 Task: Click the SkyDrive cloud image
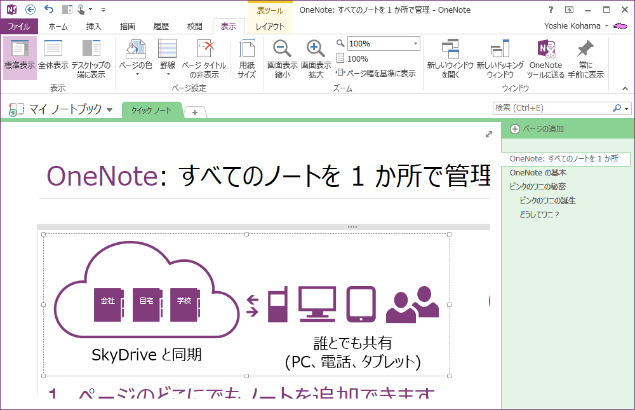147,290
